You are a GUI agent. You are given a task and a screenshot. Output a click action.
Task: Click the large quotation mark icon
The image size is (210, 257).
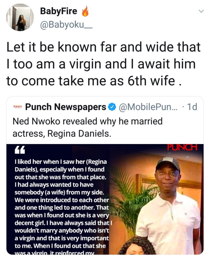[x=18, y=150]
